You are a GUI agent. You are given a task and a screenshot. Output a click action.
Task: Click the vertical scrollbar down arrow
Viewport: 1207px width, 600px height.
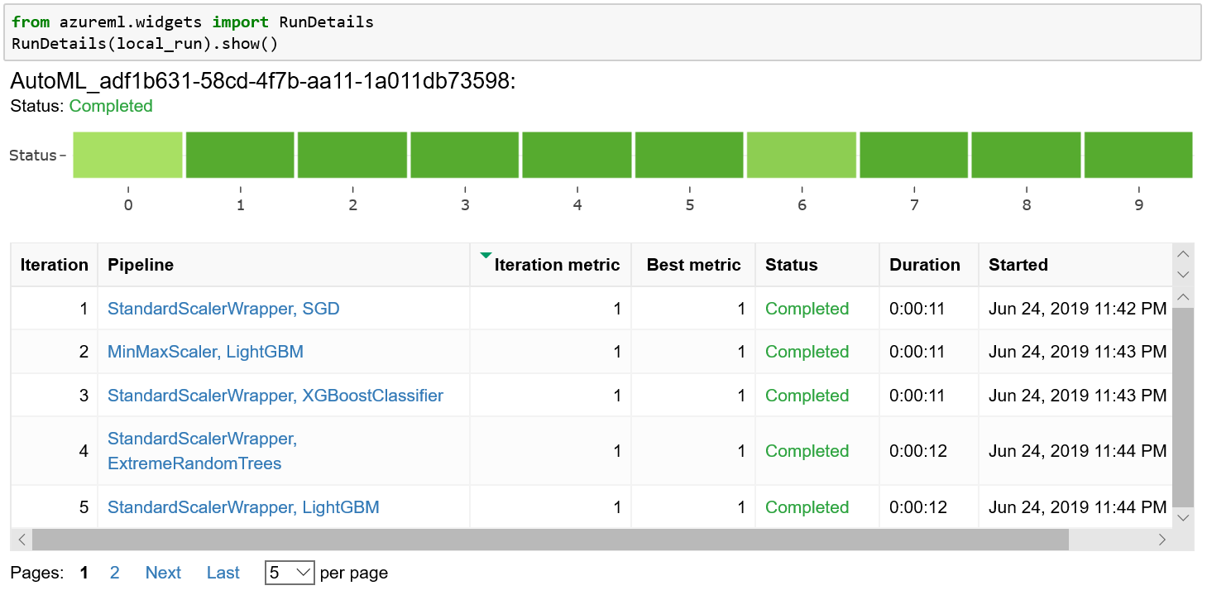click(1183, 517)
